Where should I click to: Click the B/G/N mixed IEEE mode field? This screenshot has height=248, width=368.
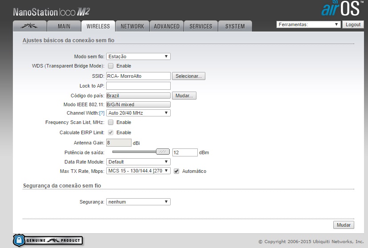tap(138, 104)
